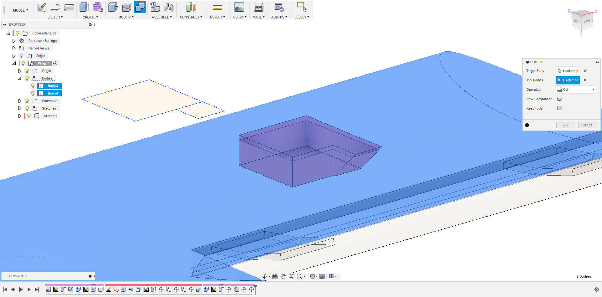Select the Joint tool icon

[169, 7]
